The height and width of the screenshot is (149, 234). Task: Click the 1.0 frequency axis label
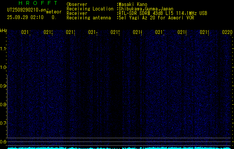[3, 67]
